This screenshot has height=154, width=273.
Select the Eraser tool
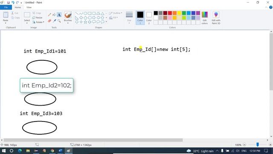pyautogui.click(x=49, y=21)
